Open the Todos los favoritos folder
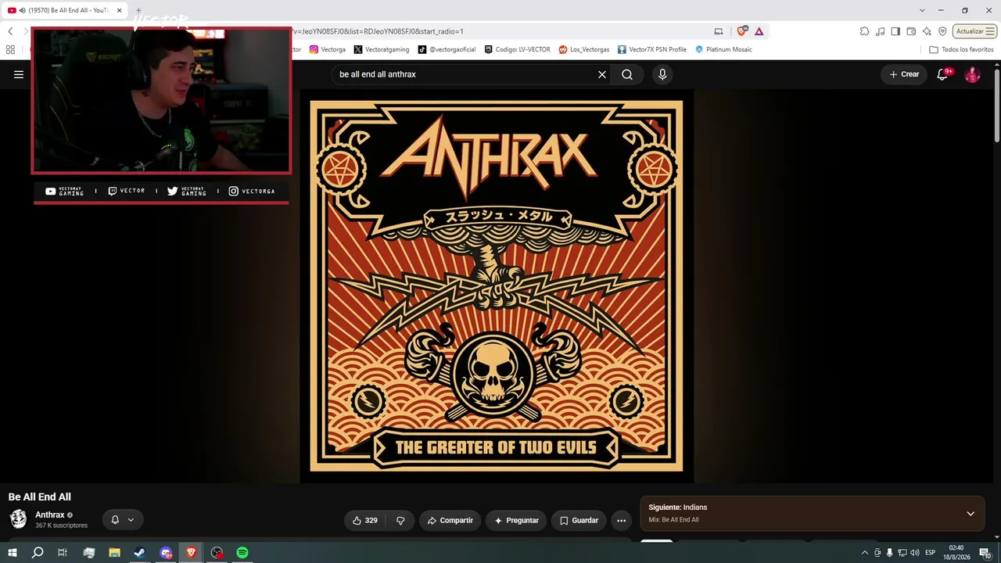Image resolution: width=1001 pixels, height=563 pixels. pos(961,49)
